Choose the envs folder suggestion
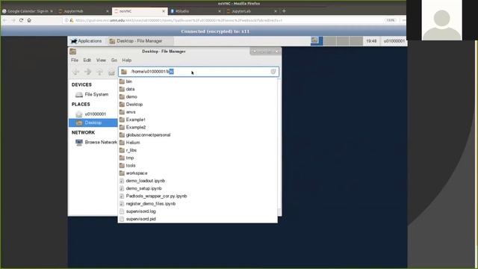This screenshot has width=478, height=269. tap(197, 112)
